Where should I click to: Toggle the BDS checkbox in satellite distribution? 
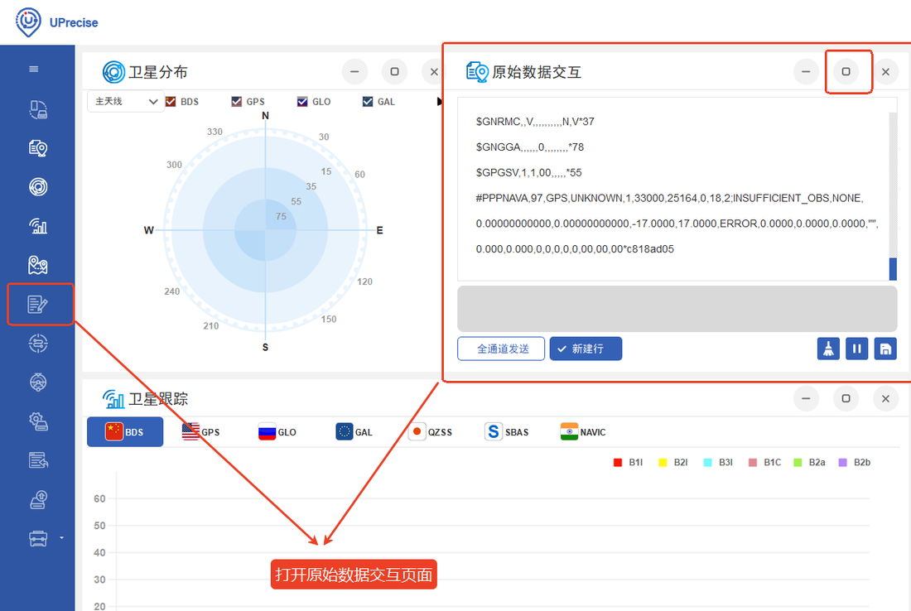tap(171, 102)
